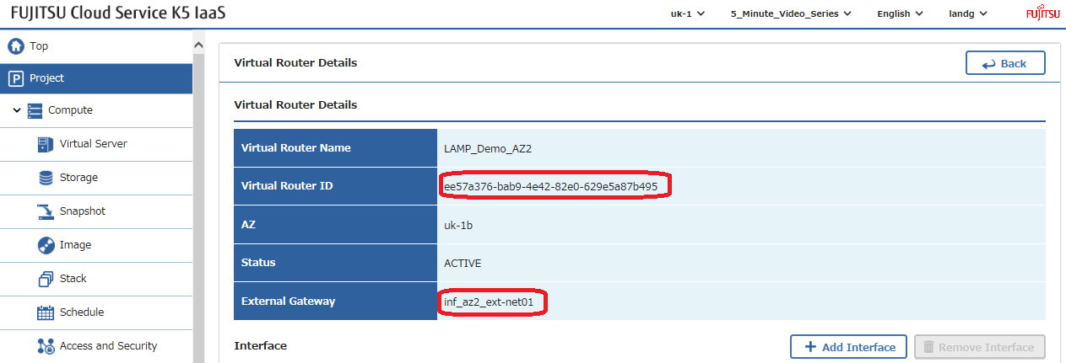This screenshot has height=363, width=1066.
Task: Click the Virtual Server icon
Action: click(x=46, y=144)
